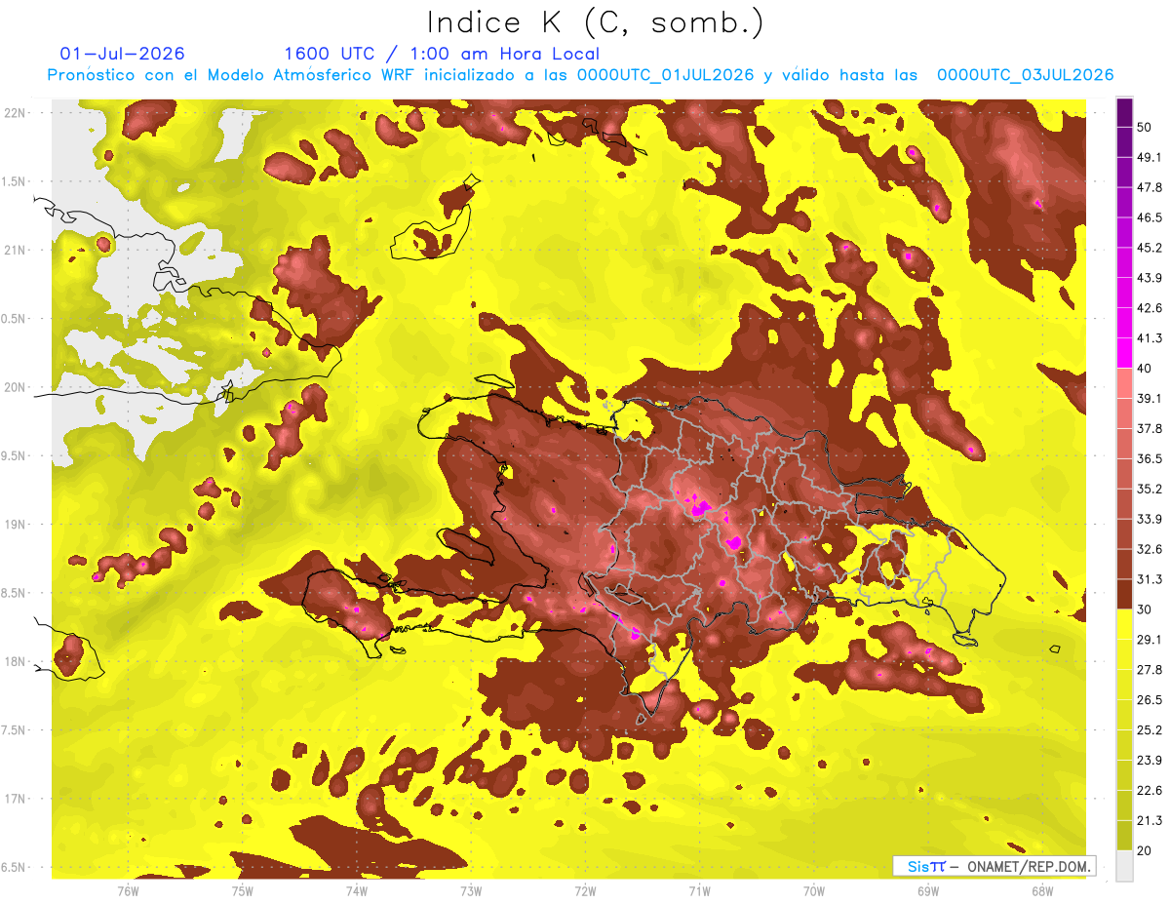Click the '17N' latitude label
The image size is (1170, 904).
click(x=14, y=799)
